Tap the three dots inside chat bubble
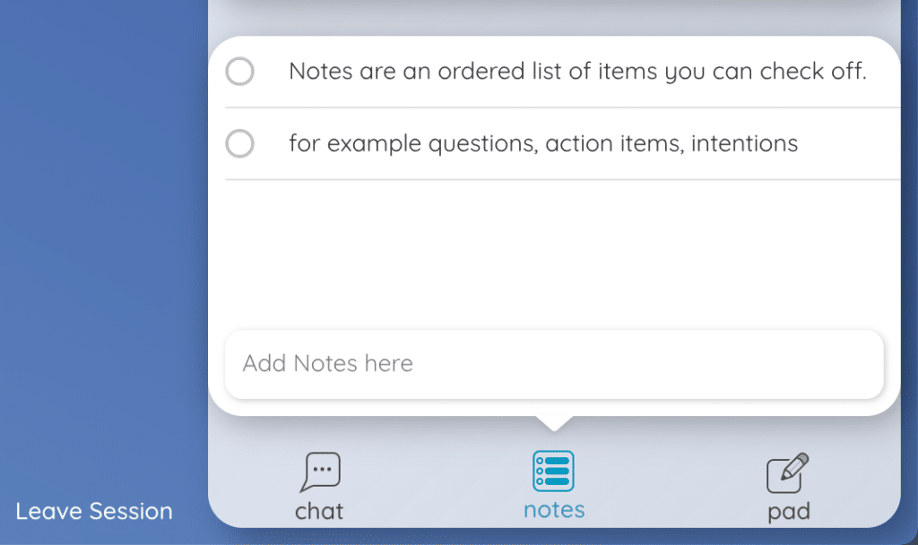The image size is (918, 545). click(x=322, y=469)
